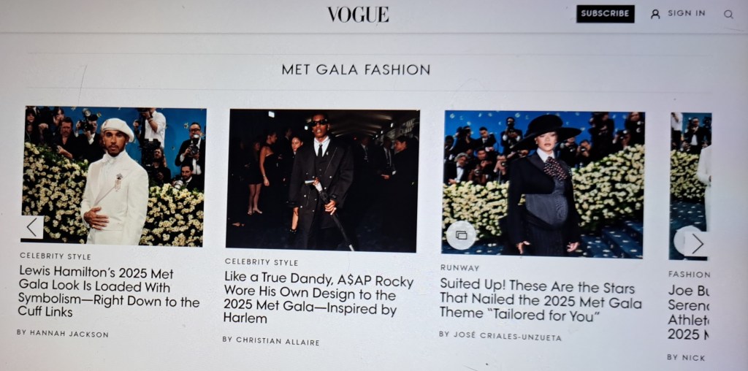
Task: Click the search magnifier icon
Action: (x=728, y=15)
